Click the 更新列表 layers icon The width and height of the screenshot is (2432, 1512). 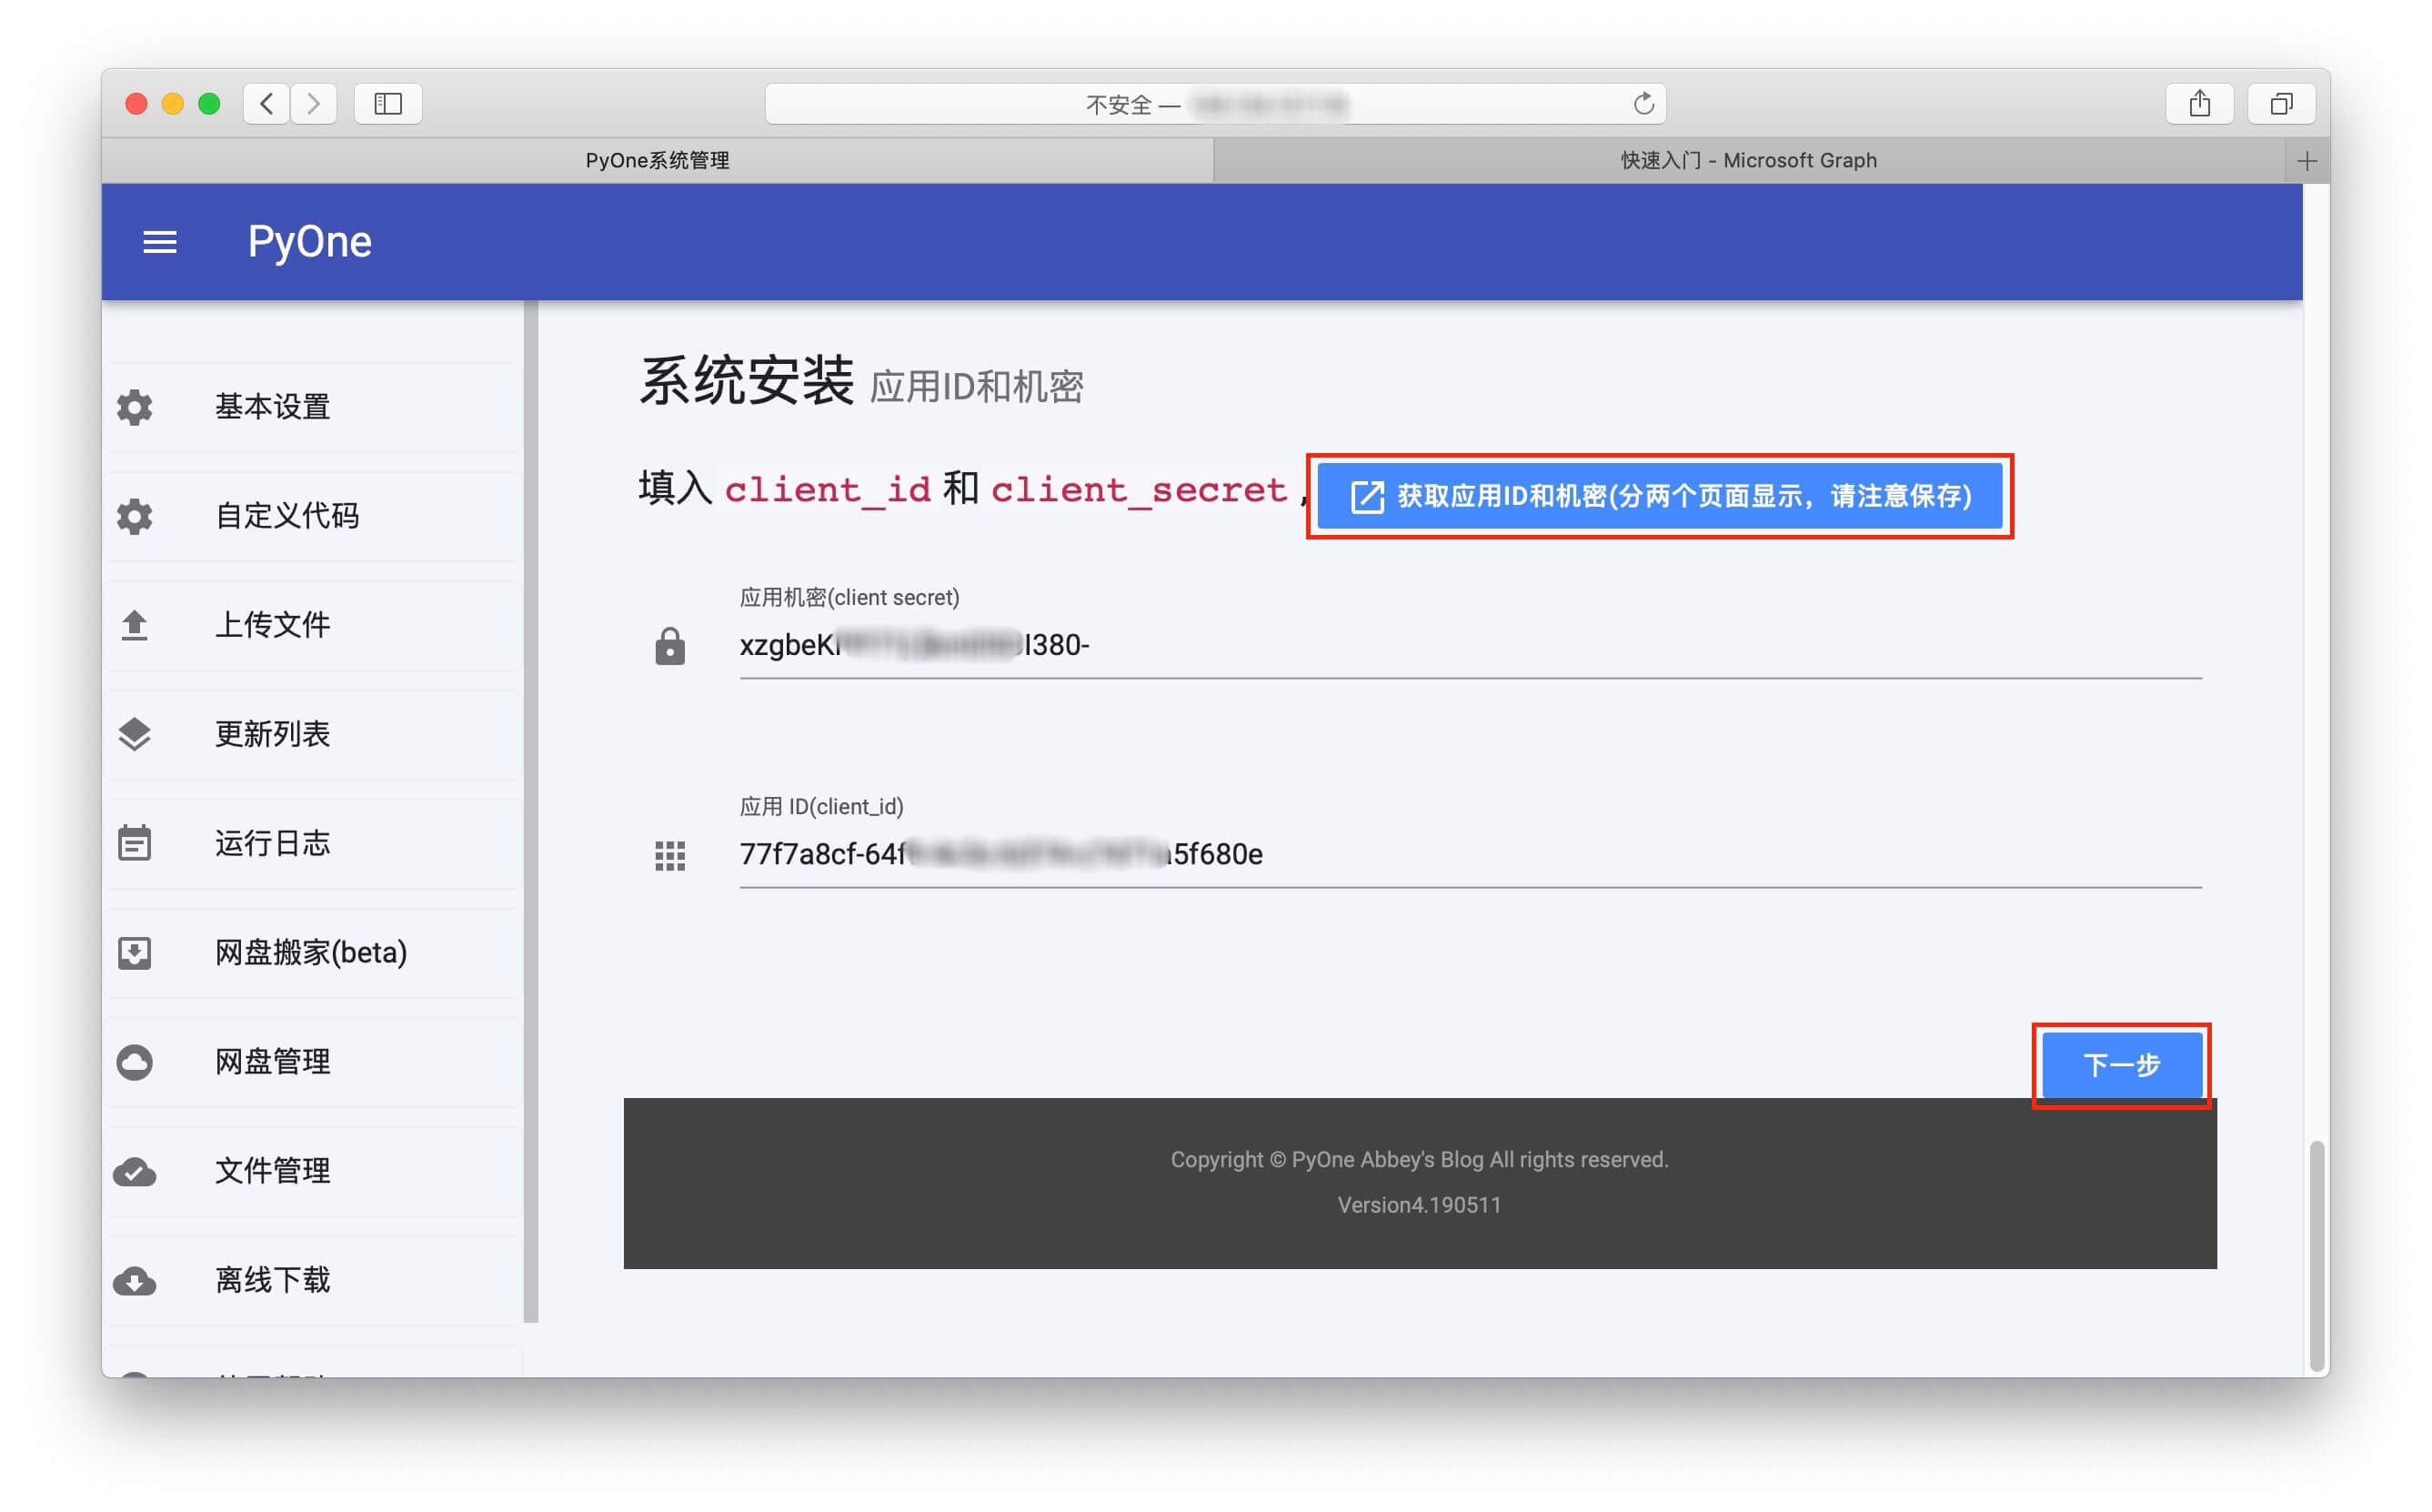pos(135,734)
